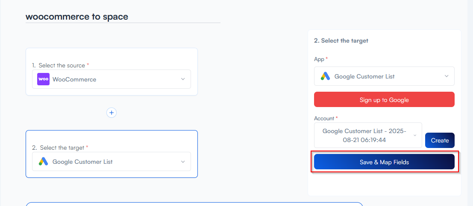473x206 pixels.
Task: Click Google Ads icon in left target card
Action: (x=43, y=162)
